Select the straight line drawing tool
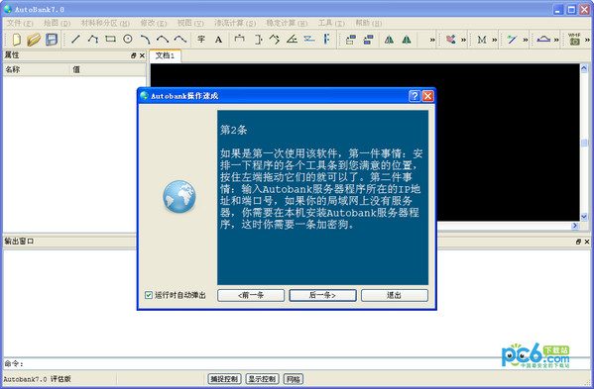Viewport: 594px width, 389px height. coord(75,39)
